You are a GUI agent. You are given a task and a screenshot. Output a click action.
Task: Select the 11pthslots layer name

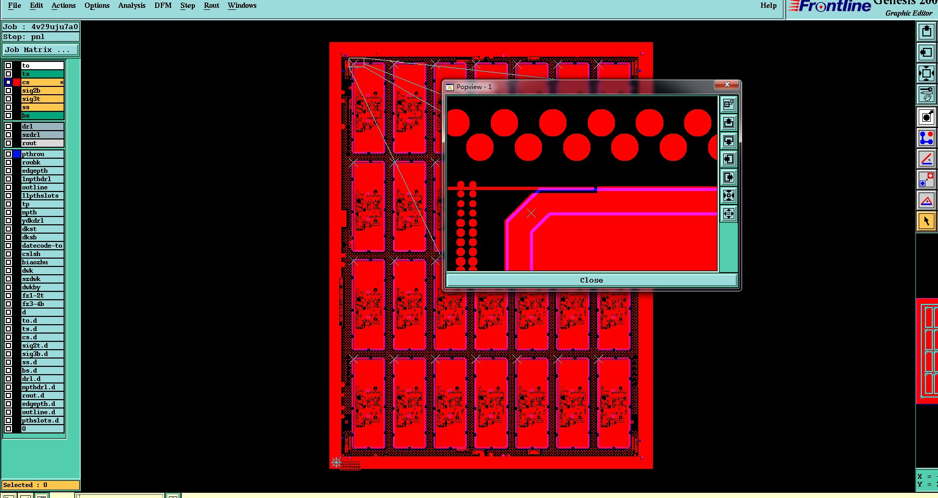pos(42,196)
